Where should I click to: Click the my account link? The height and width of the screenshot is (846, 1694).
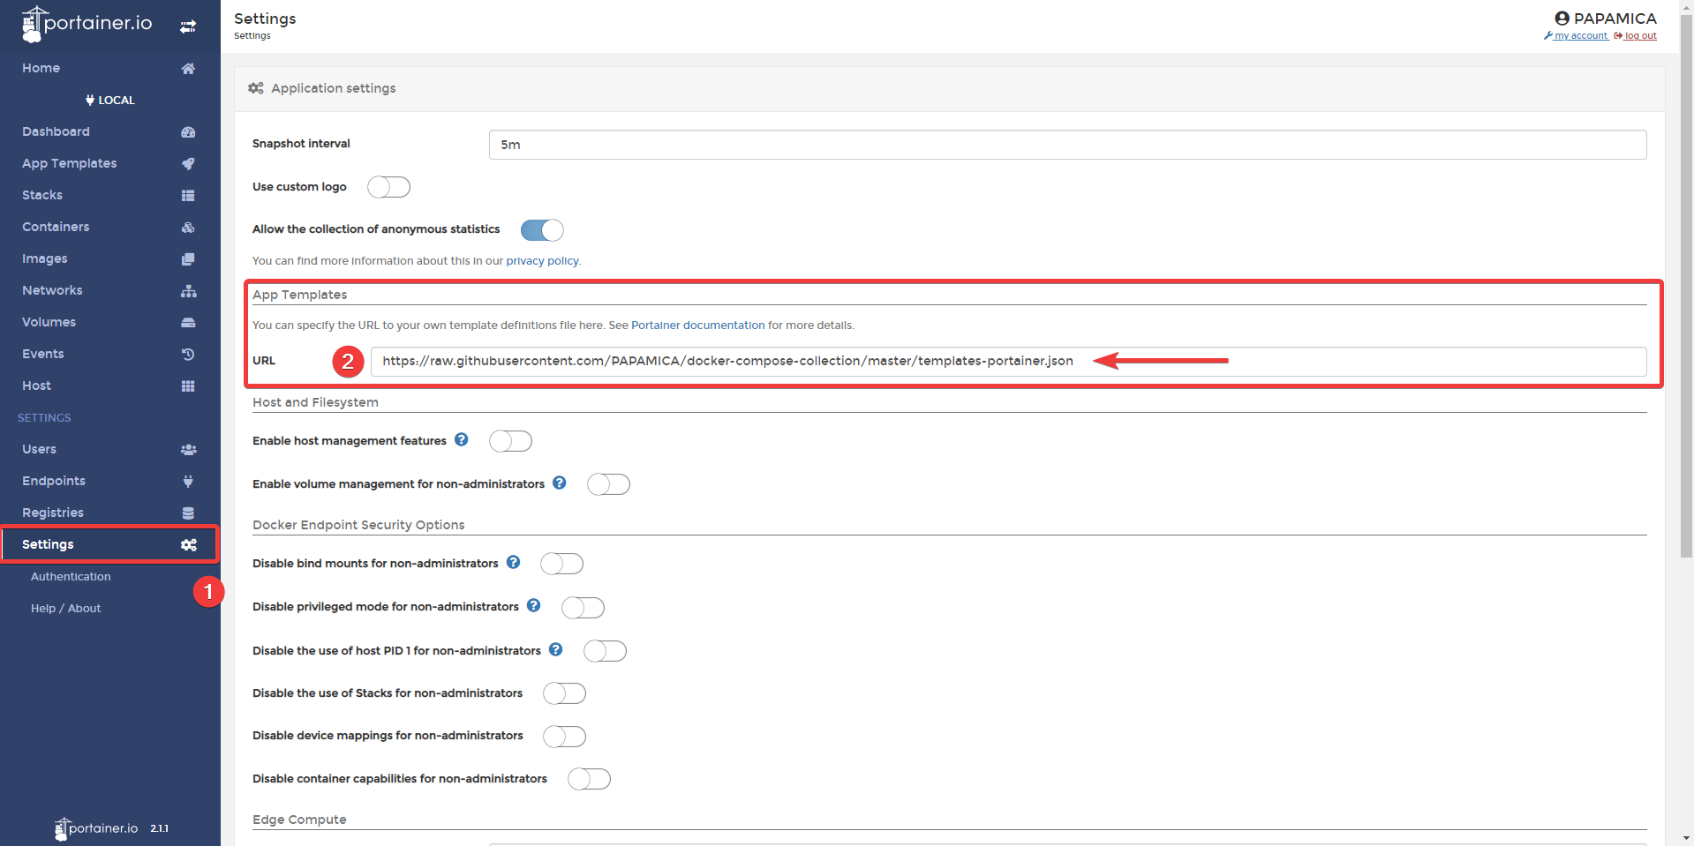(x=1576, y=36)
